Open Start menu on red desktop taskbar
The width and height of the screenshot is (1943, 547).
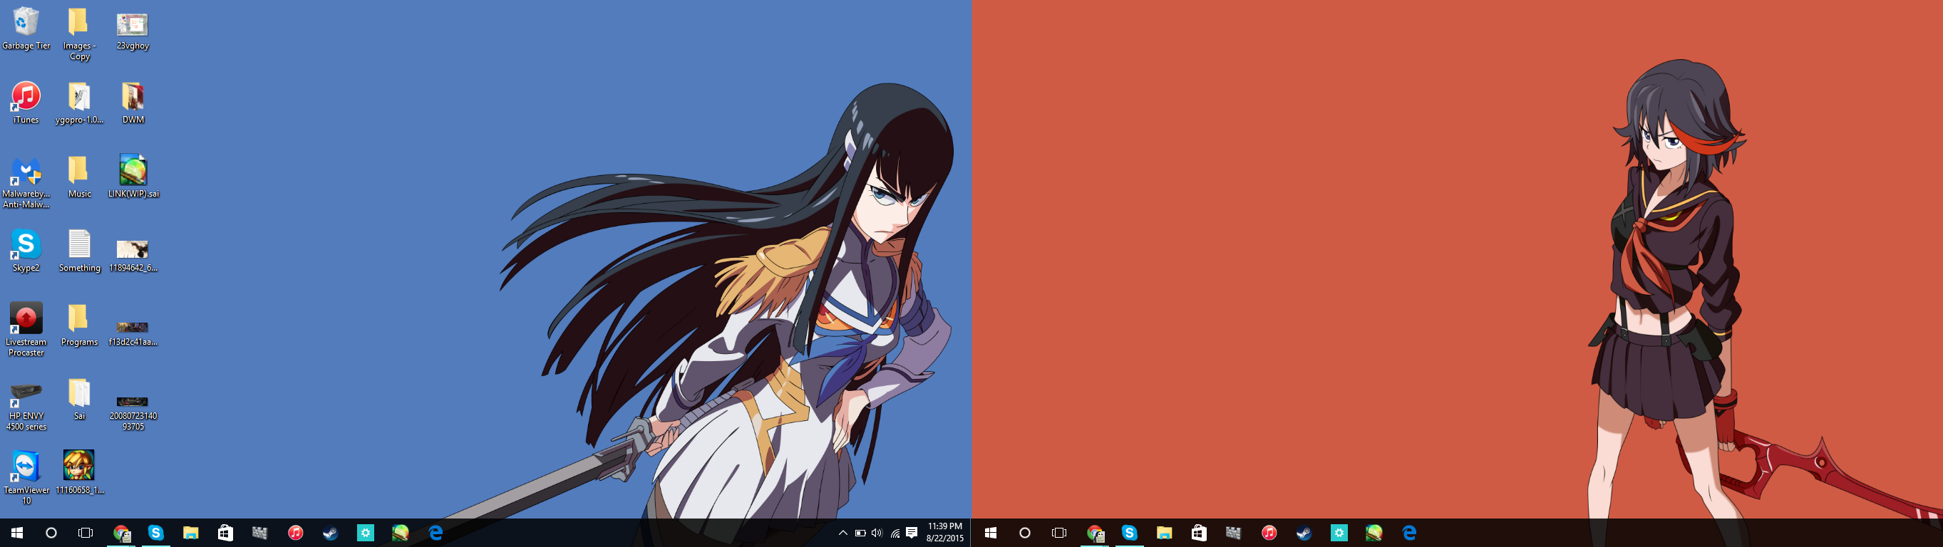990,533
